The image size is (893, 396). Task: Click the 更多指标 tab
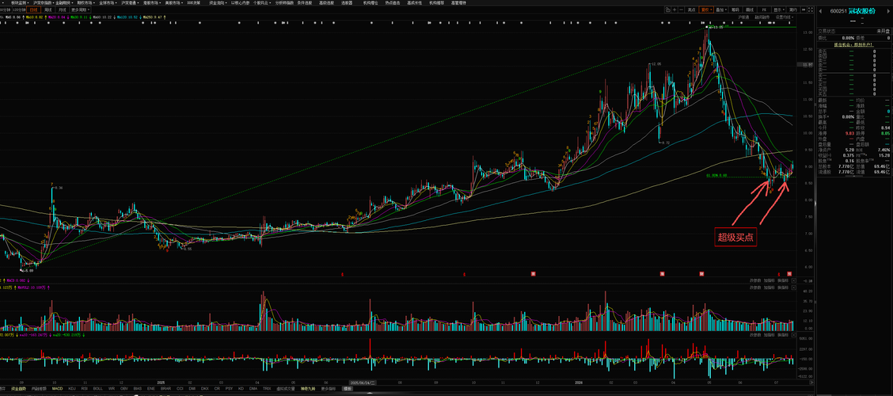(329, 389)
